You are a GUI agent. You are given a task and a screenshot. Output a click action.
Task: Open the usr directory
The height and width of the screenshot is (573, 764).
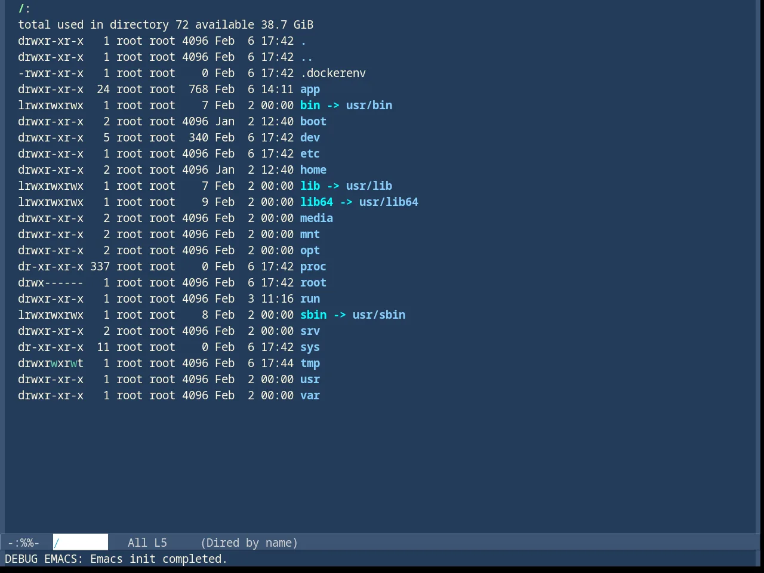[x=310, y=379]
